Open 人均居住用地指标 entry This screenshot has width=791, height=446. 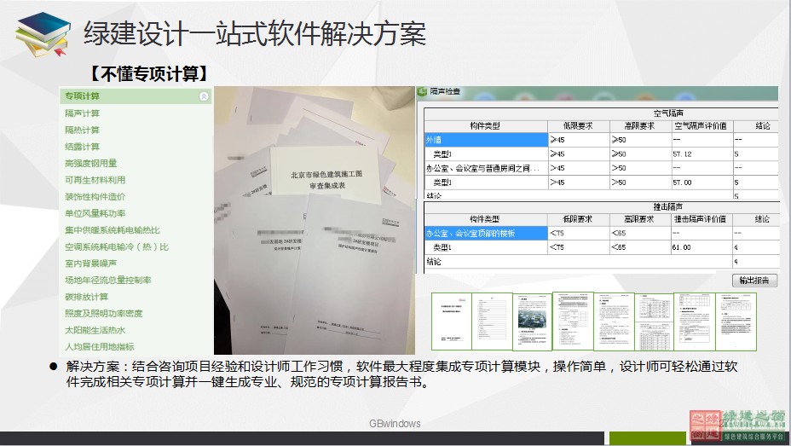[x=100, y=346]
